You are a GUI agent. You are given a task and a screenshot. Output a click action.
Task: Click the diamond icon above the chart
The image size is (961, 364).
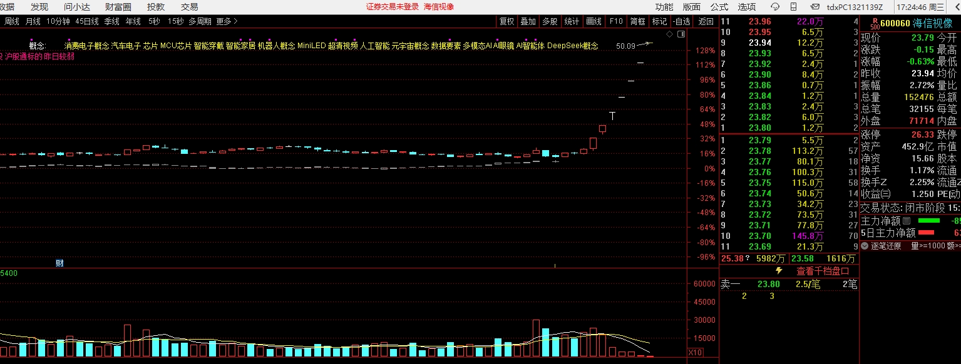pyautogui.click(x=670, y=33)
